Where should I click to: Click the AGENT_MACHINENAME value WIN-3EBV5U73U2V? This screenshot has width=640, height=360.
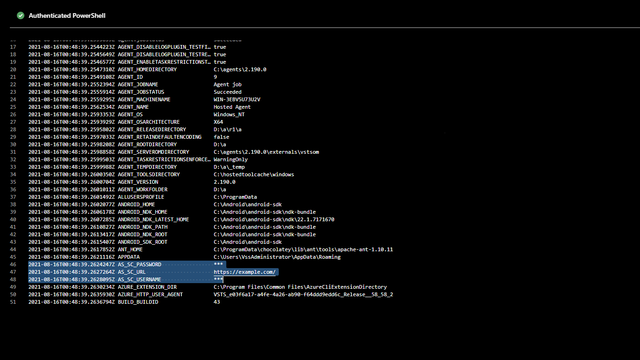point(237,99)
